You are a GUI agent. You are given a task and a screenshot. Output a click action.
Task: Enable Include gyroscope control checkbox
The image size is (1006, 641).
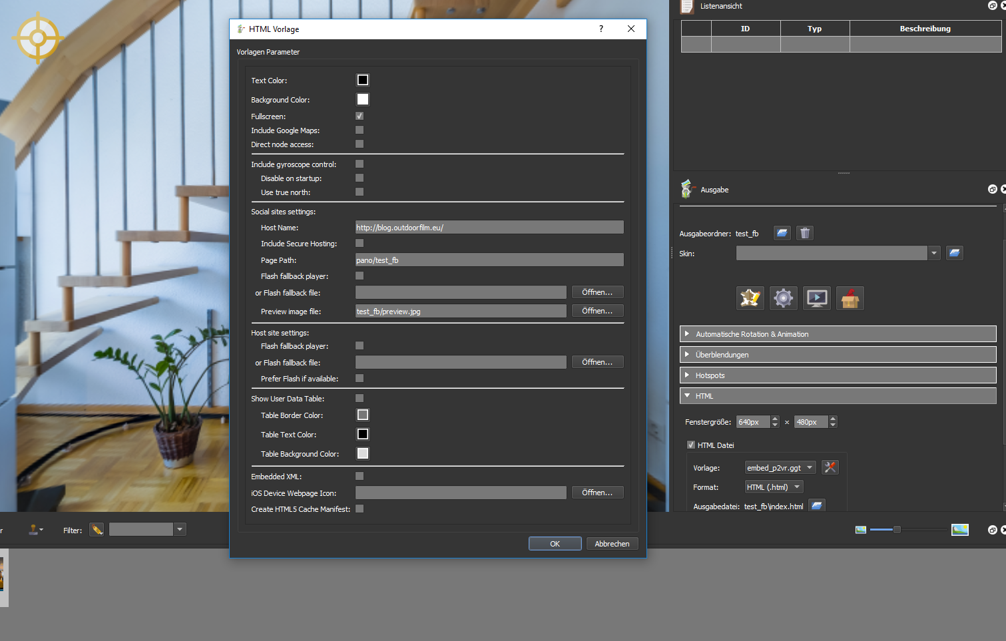point(360,164)
